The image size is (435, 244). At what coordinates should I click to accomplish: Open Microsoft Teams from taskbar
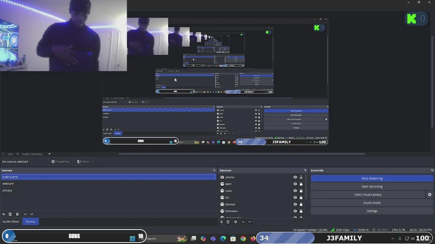[213, 239]
